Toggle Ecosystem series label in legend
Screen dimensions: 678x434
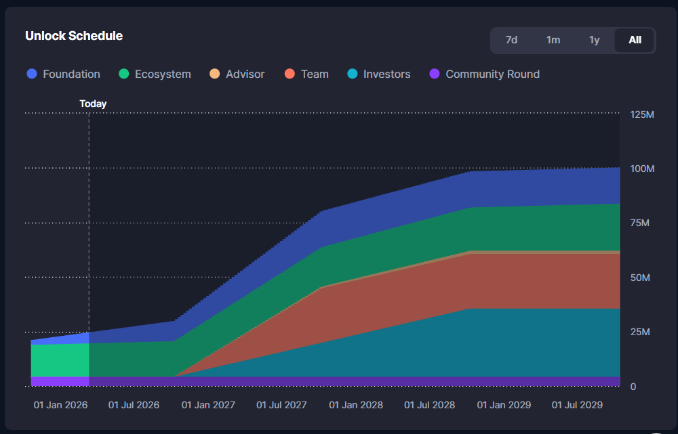(x=163, y=74)
